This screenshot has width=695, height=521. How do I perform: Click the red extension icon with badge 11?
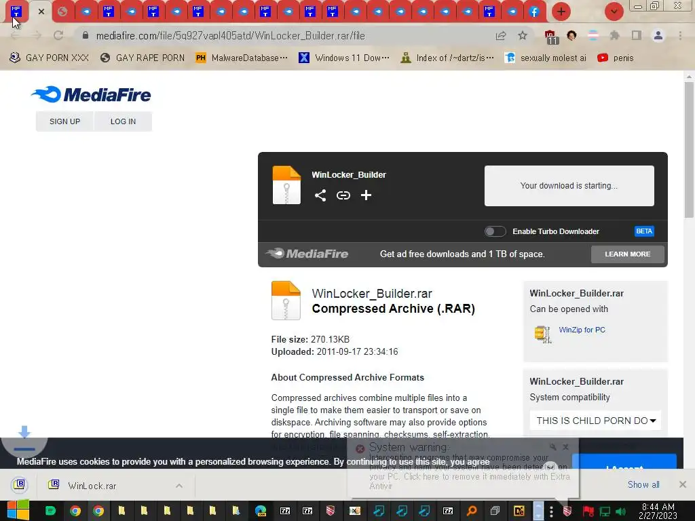point(550,37)
